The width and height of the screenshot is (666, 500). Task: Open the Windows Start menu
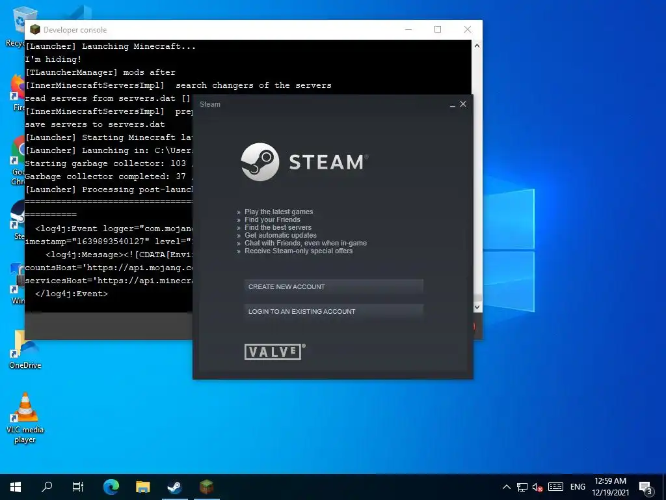(x=16, y=486)
